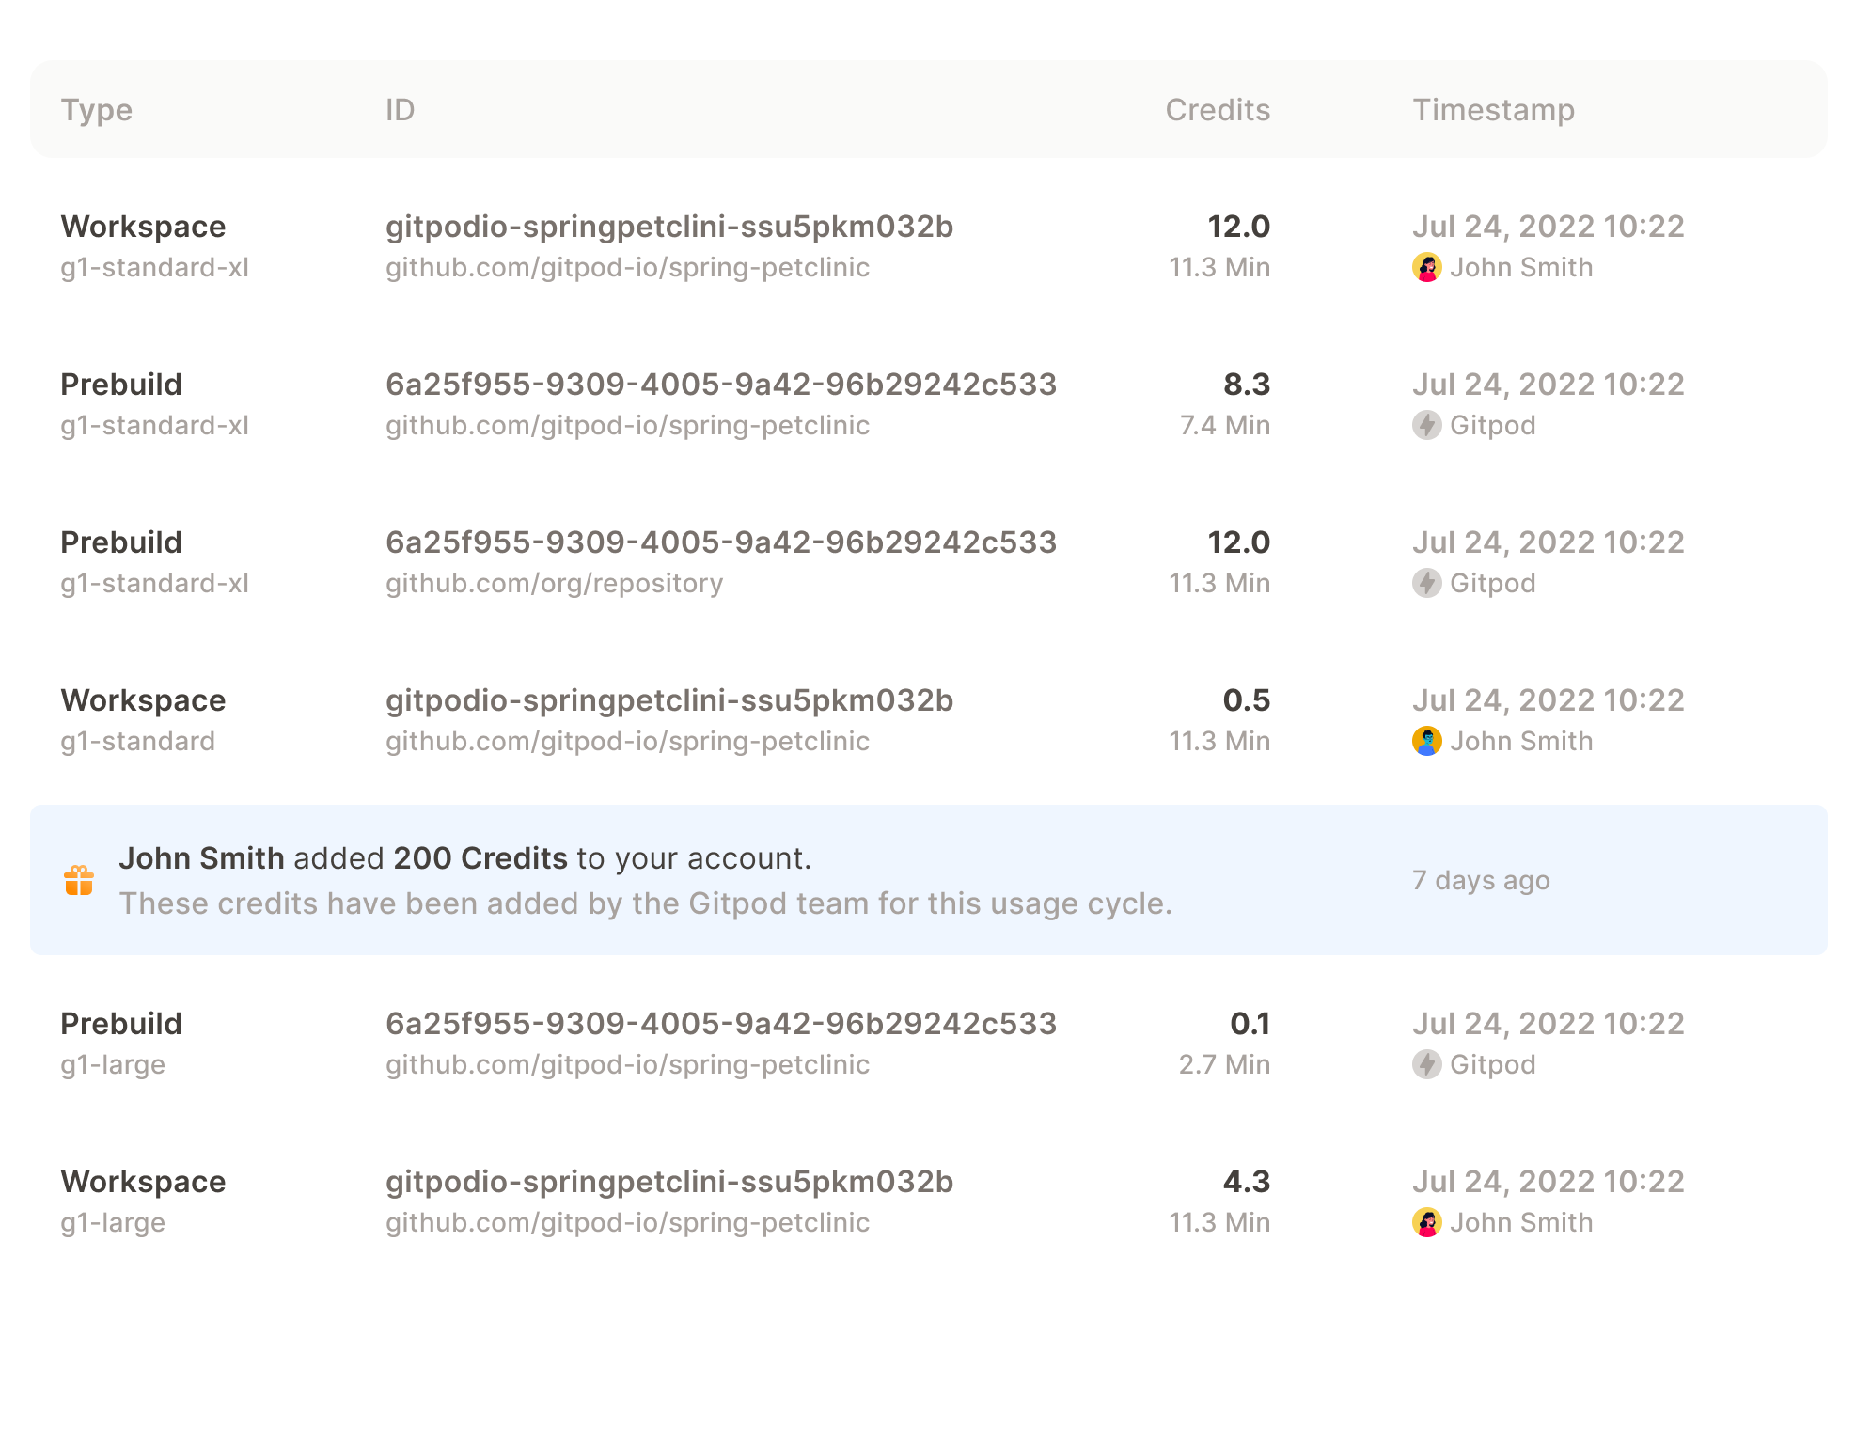1871x1429 pixels.
Task: Click the banner note about the Gitpod team
Action: [645, 903]
